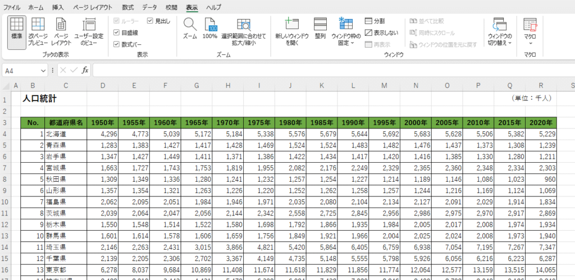Image resolution: width=575 pixels, height=280 pixels.
Task: Click 同時にスクロール button
Action: (x=432, y=33)
